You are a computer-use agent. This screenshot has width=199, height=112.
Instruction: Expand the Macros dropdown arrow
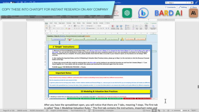pyautogui.click(x=119, y=12)
